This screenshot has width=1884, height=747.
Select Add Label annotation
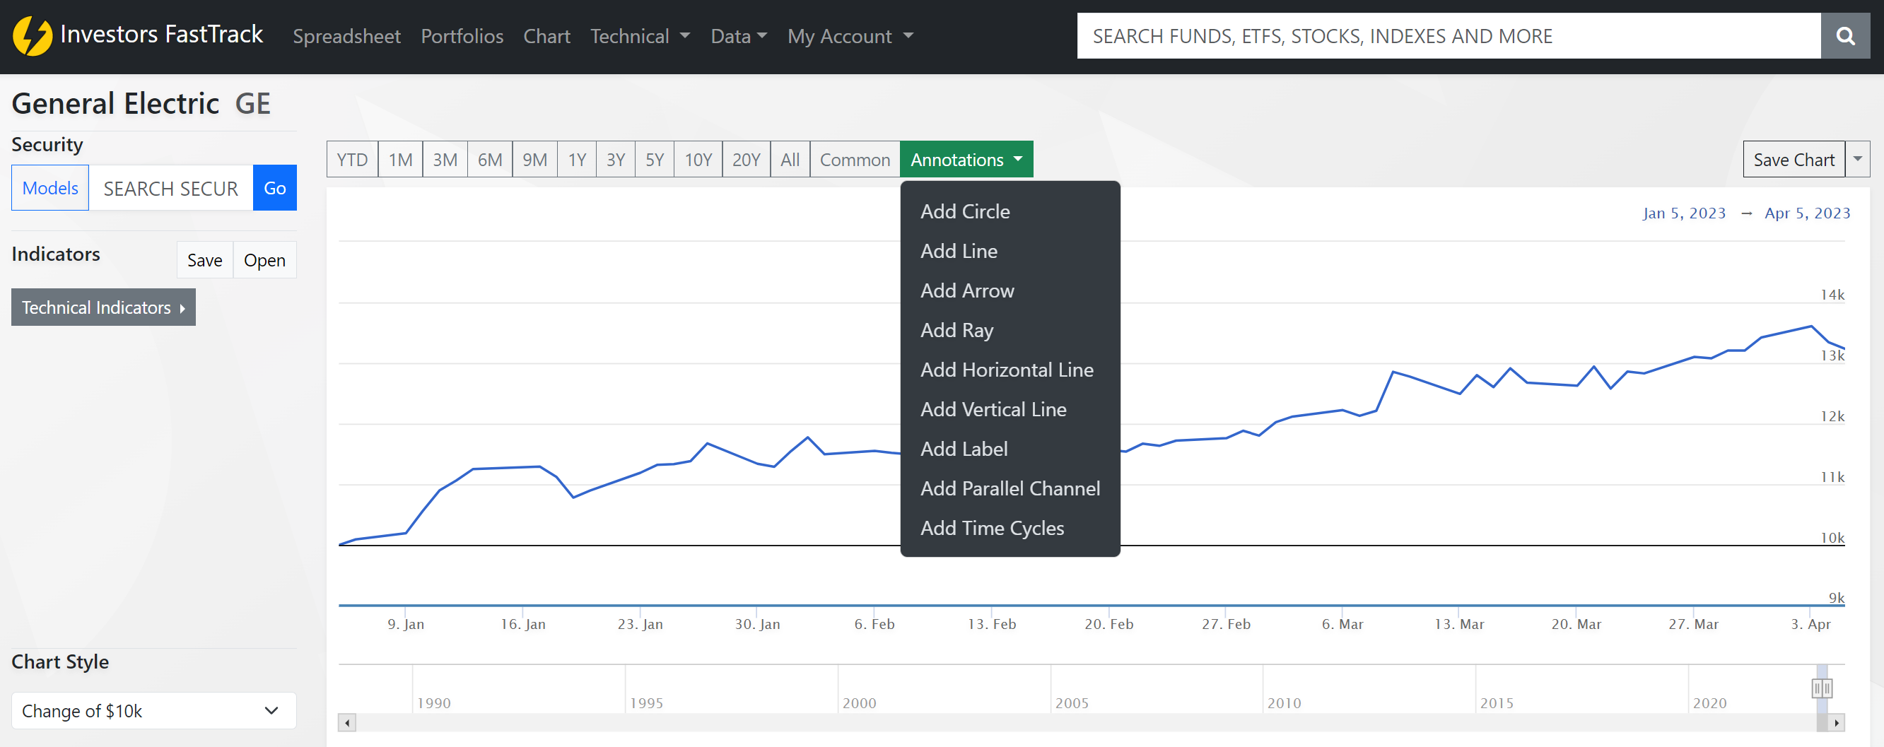(x=1010, y=449)
